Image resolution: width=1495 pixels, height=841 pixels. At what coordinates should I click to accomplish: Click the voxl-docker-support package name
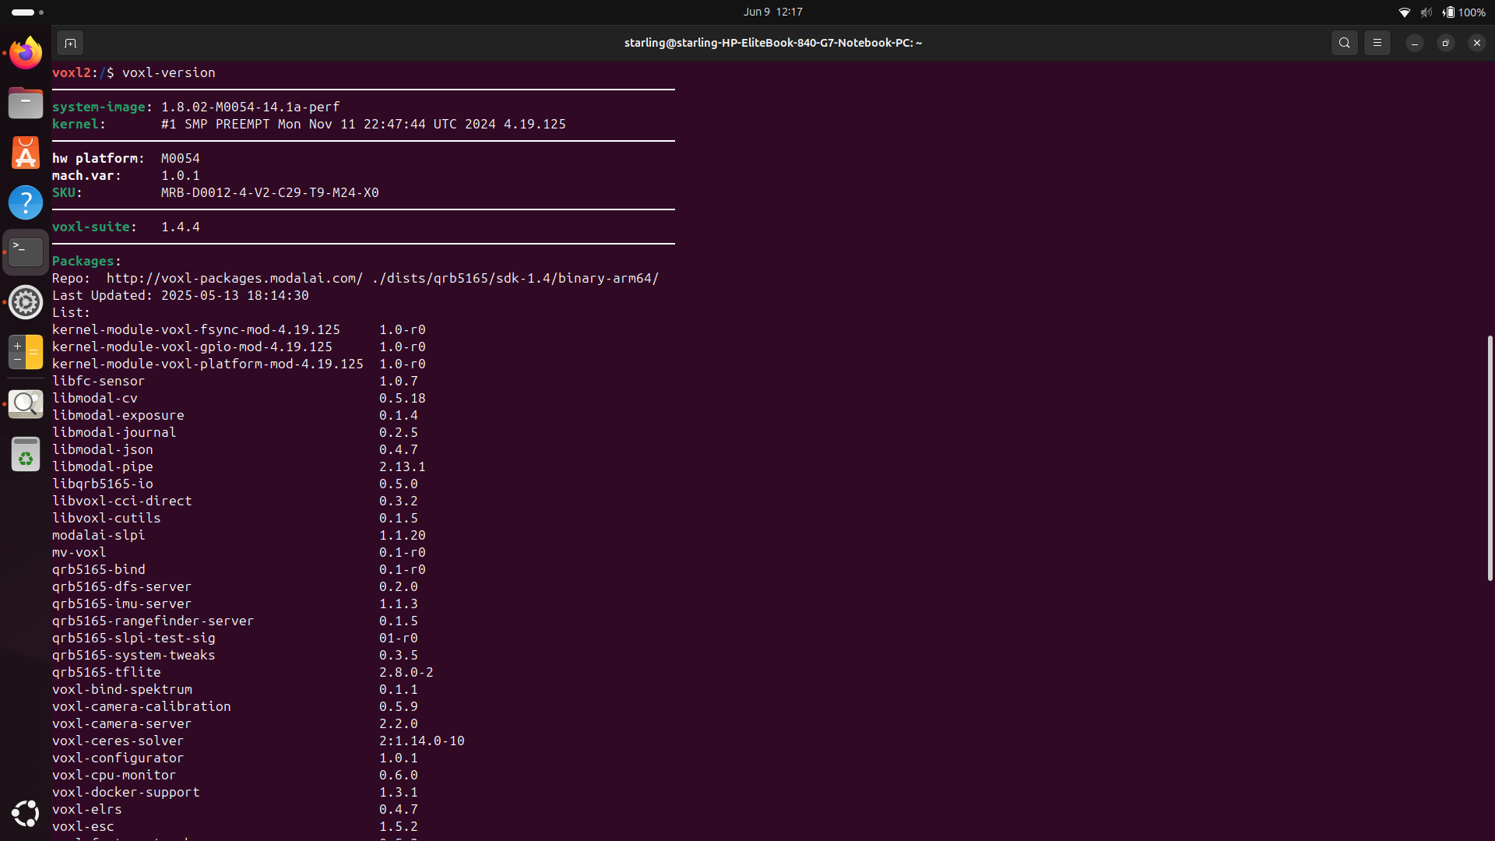pos(126,792)
